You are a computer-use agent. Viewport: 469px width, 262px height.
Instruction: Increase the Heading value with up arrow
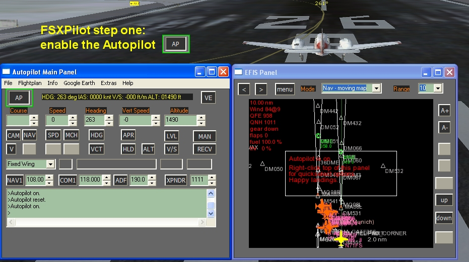pyautogui.click(x=109, y=118)
